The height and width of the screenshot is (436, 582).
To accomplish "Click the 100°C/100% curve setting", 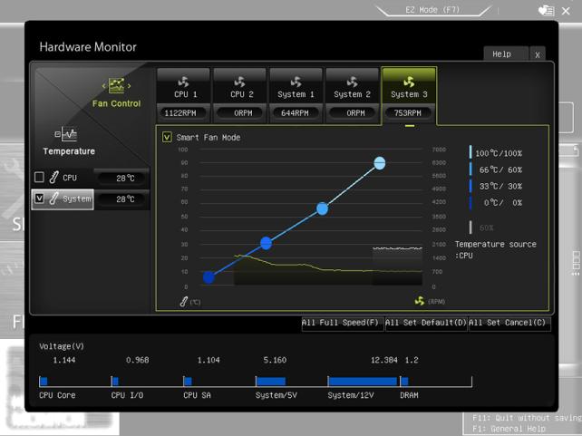I will click(496, 153).
